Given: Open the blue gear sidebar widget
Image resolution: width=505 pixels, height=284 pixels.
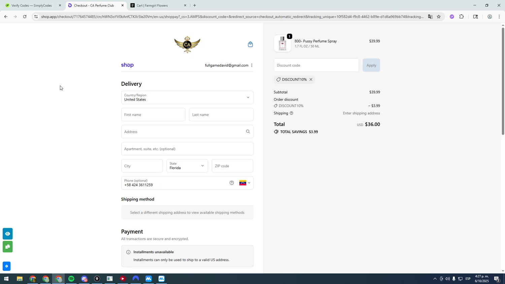Looking at the screenshot, I should pos(7,266).
